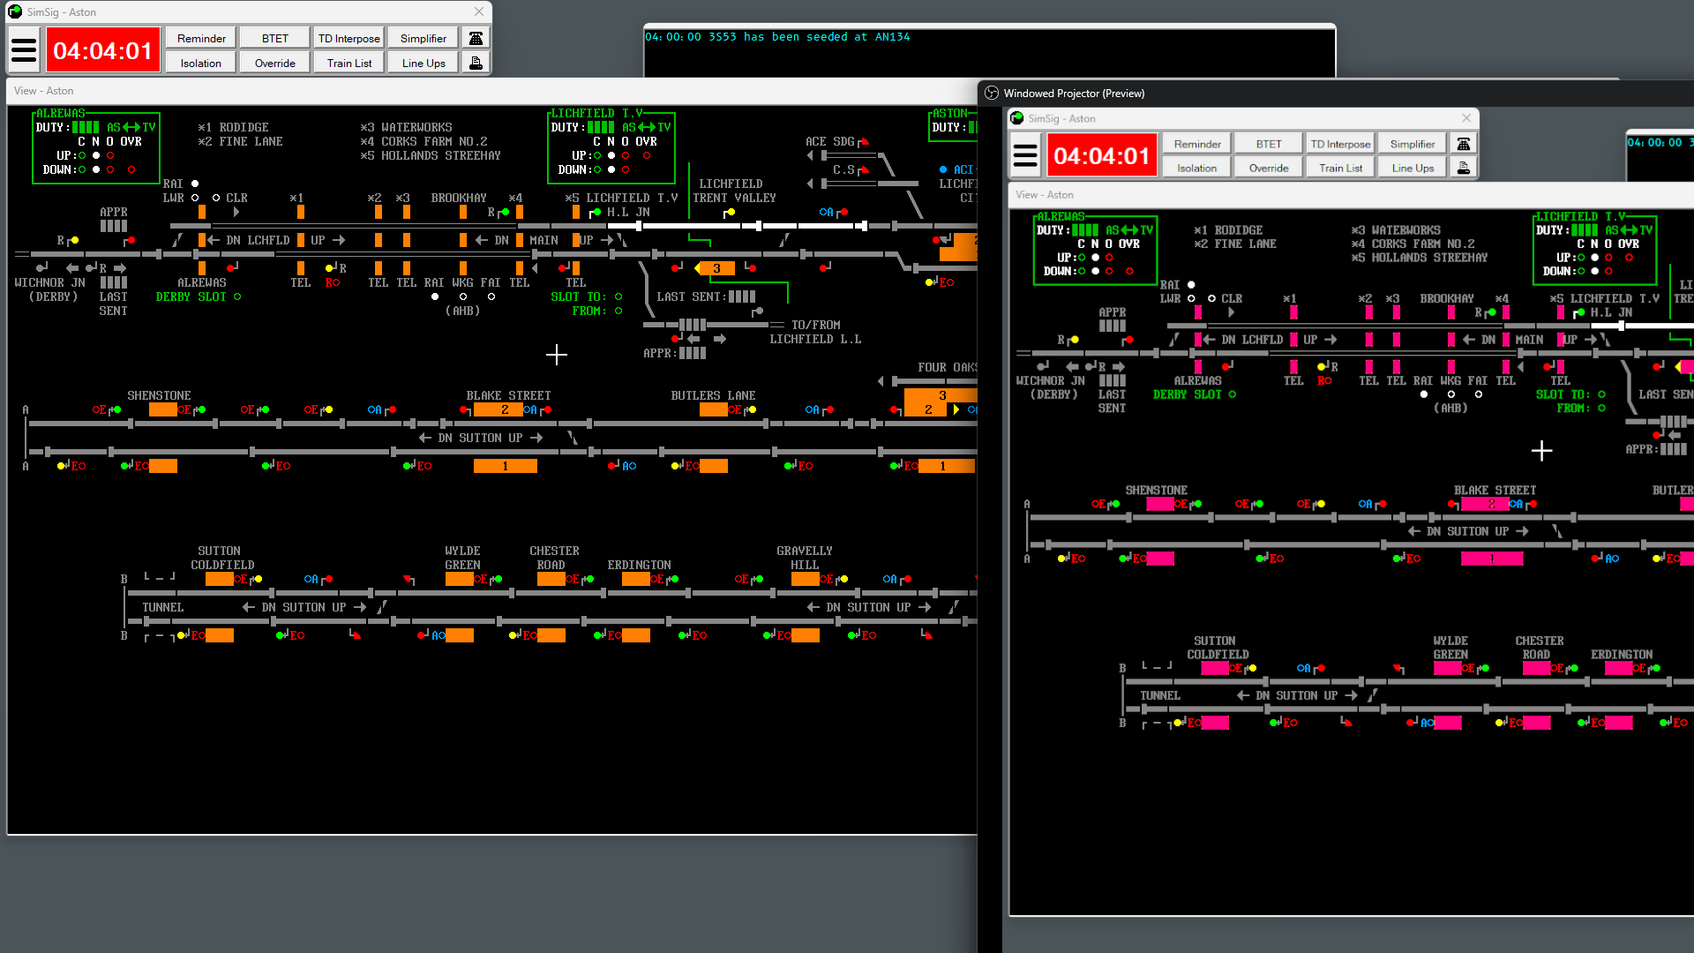Select the red ACE SDG shunt signal
Screen dimensions: 1694x953
tap(864, 142)
